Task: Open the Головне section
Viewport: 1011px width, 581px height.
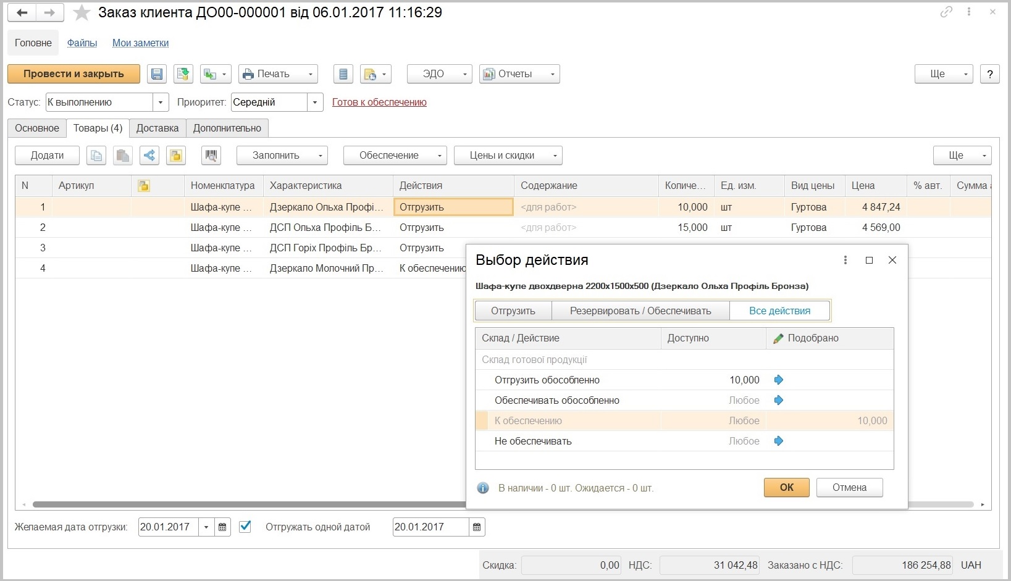Action: point(33,43)
